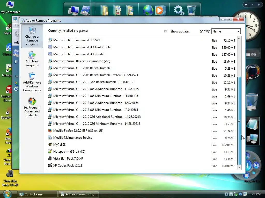The image size is (265, 198).
Task: Open the Sort by Name dropdown
Action: (226, 31)
